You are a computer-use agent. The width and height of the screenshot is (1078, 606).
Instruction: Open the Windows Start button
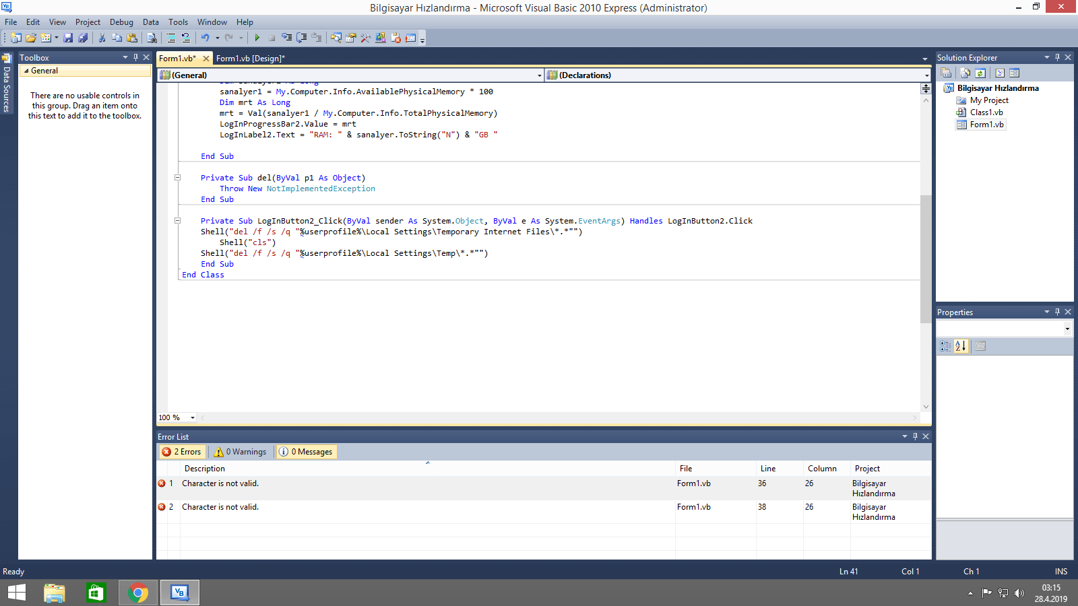pyautogui.click(x=17, y=593)
